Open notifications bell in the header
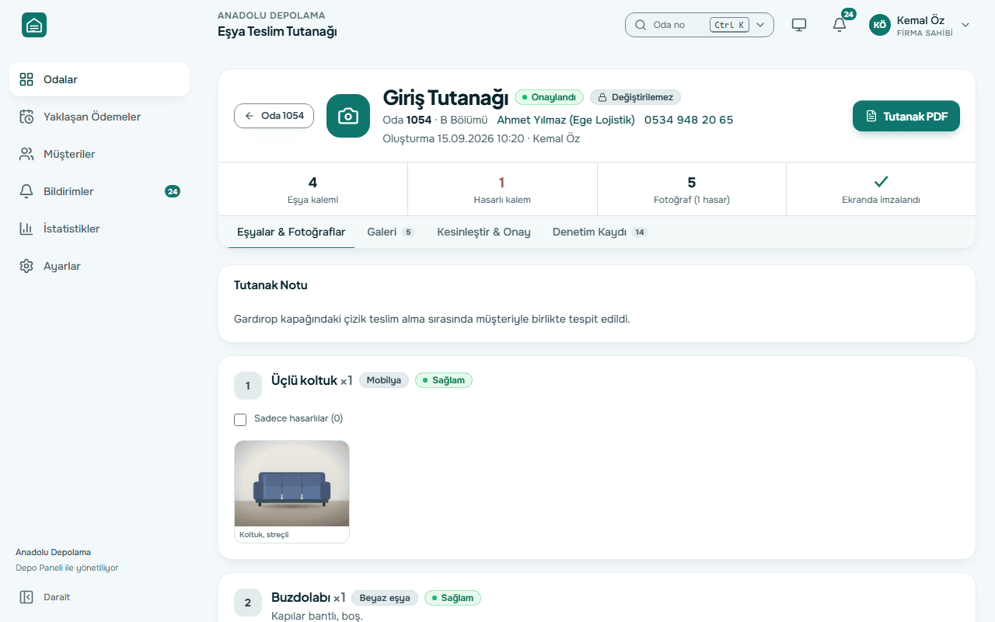This screenshot has width=995, height=622. point(840,25)
